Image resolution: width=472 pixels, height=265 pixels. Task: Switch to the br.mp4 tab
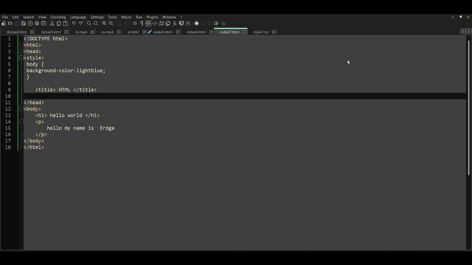coord(81,32)
